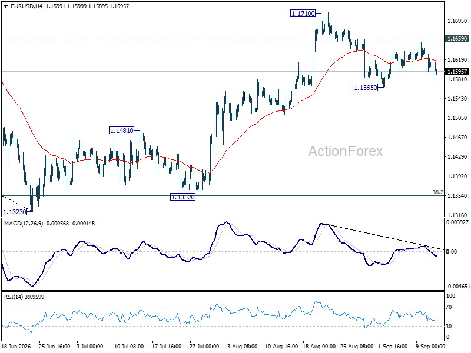Click the current price tag 1.15957

457,71
